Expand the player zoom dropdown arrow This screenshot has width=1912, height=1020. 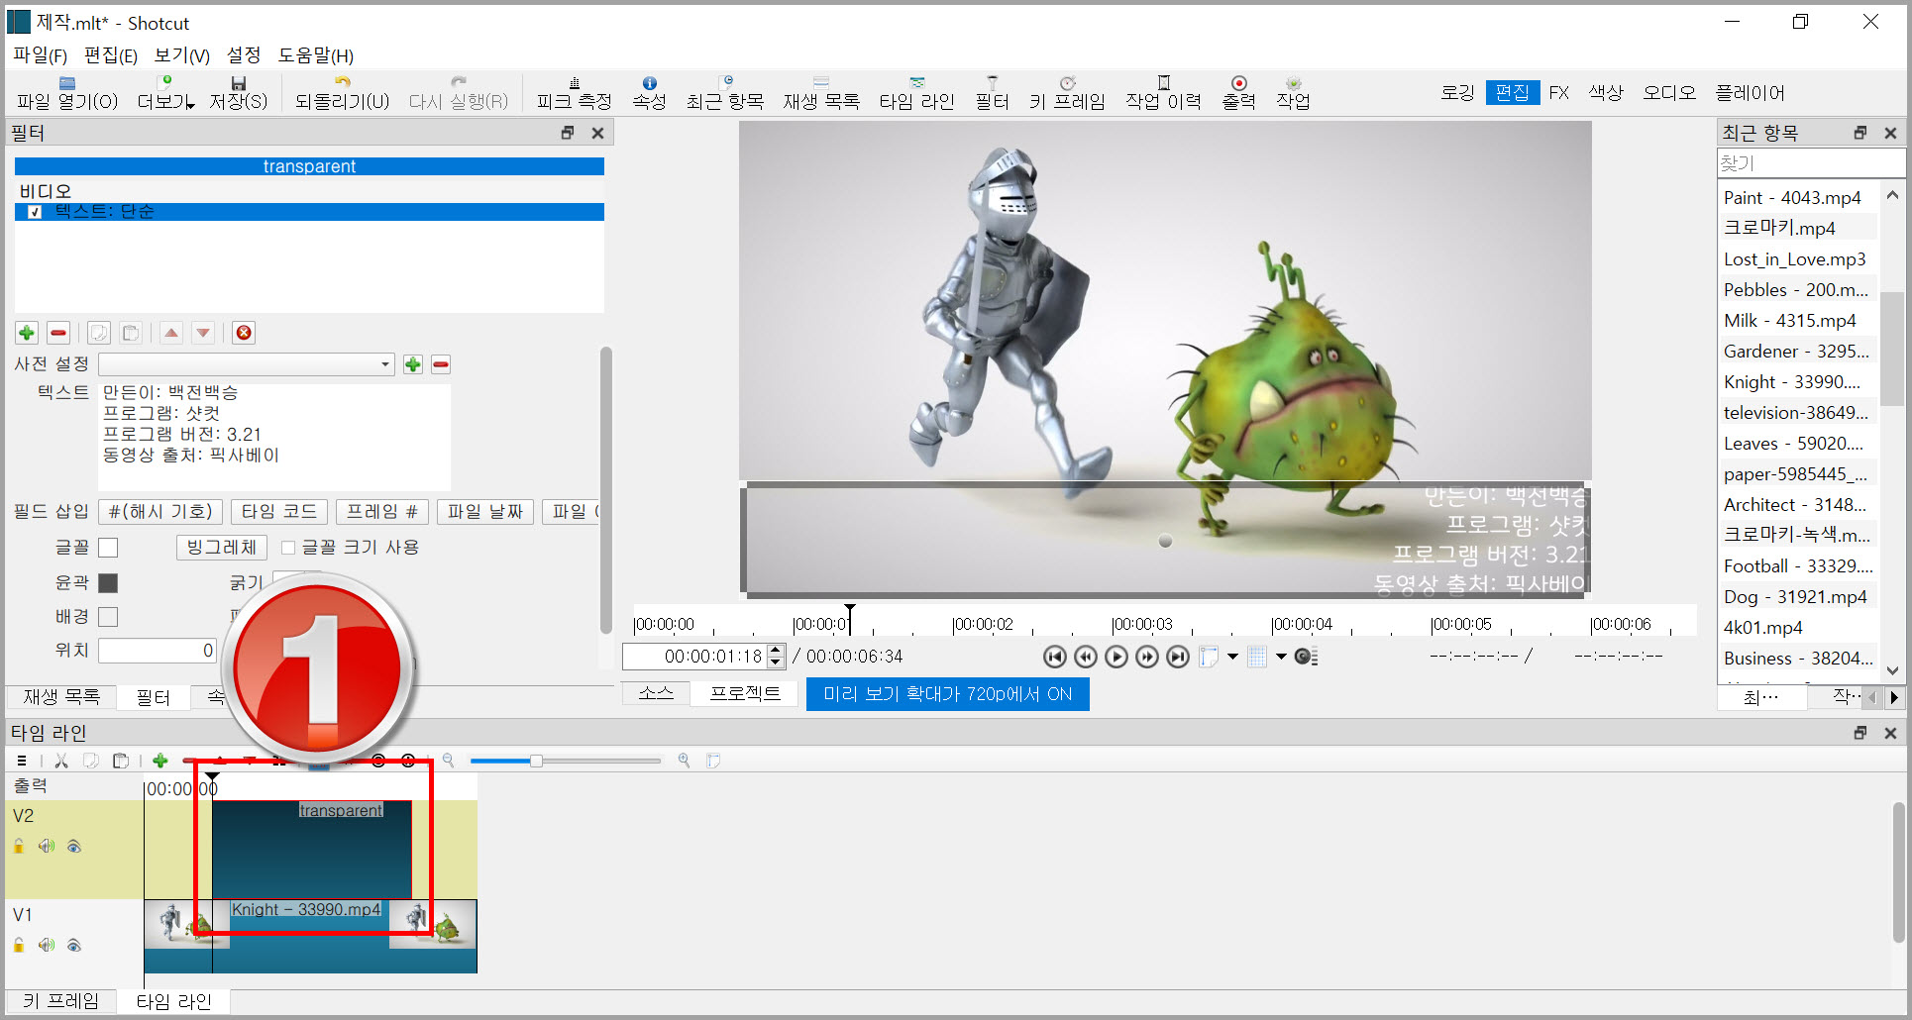click(1232, 657)
